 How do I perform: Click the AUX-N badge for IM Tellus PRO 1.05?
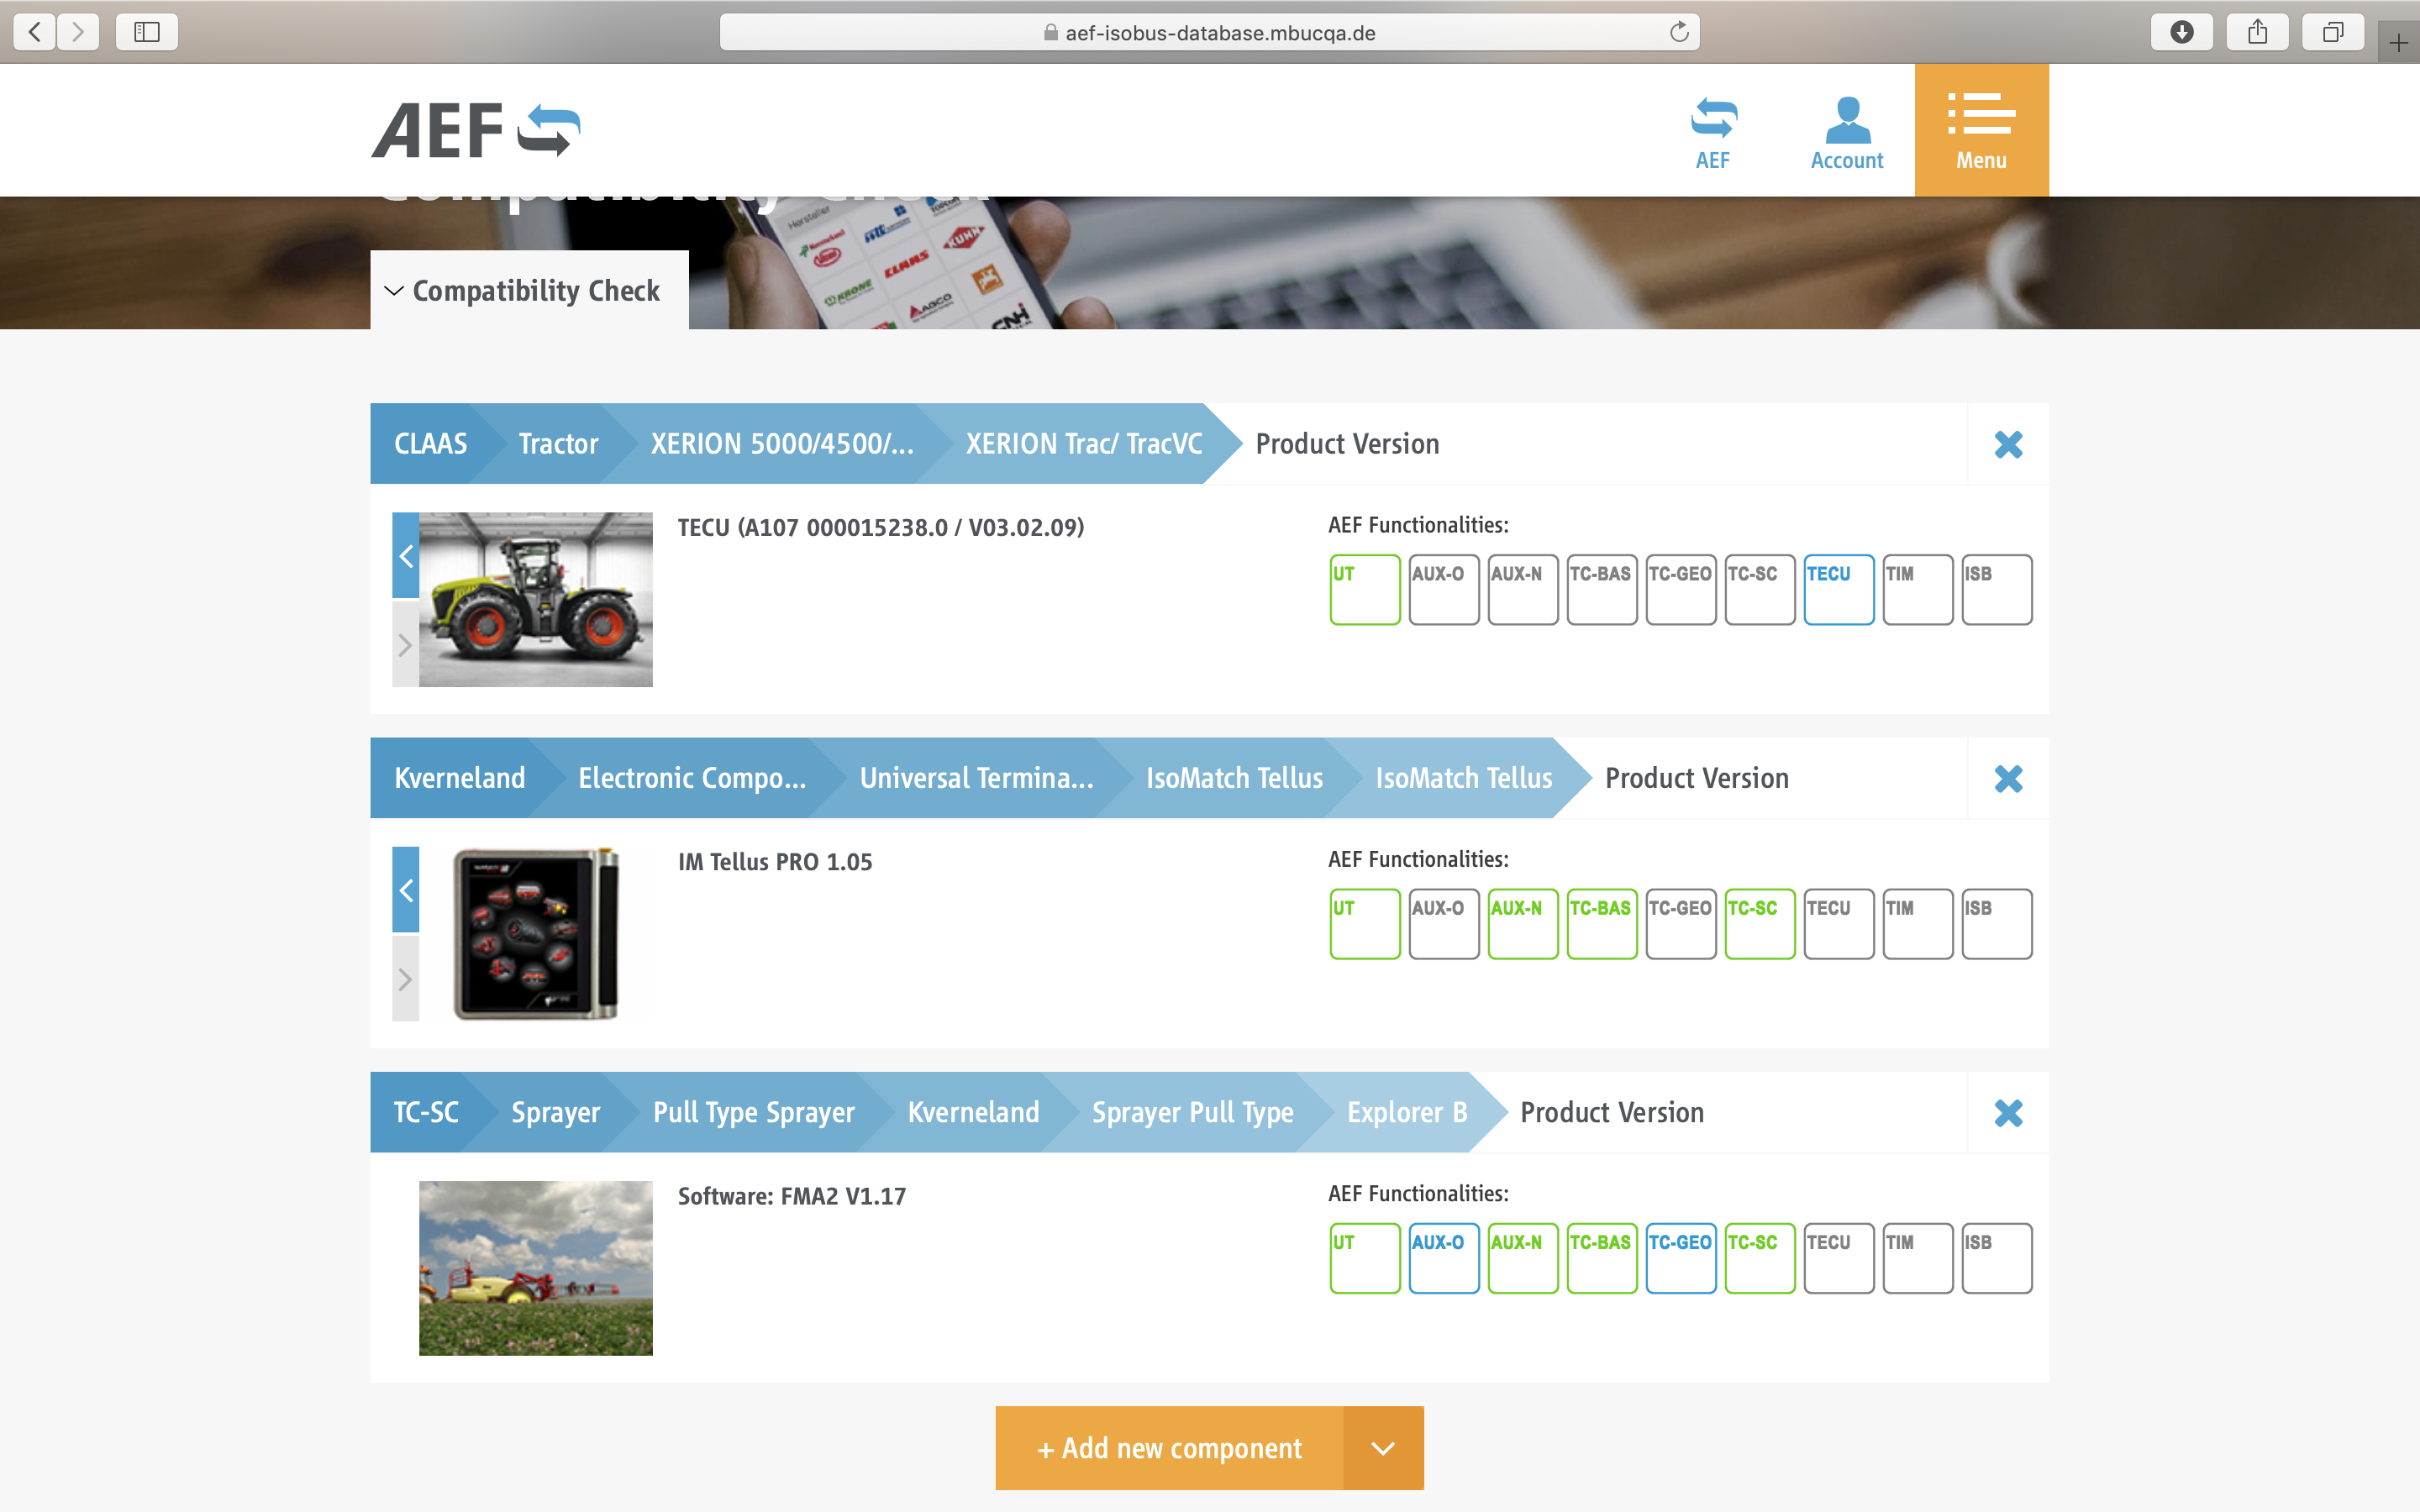click(x=1523, y=924)
